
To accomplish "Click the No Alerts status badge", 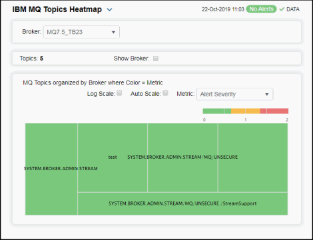I will (x=261, y=9).
